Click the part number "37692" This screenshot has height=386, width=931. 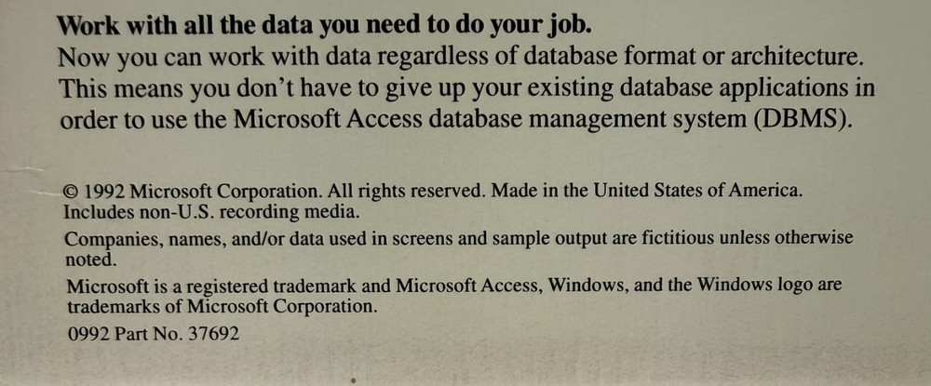pyautogui.click(x=214, y=334)
